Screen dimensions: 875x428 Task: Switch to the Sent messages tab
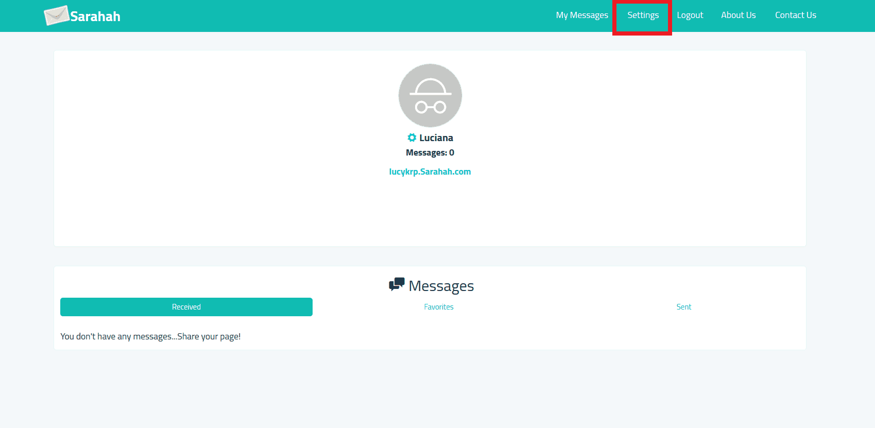click(x=684, y=307)
